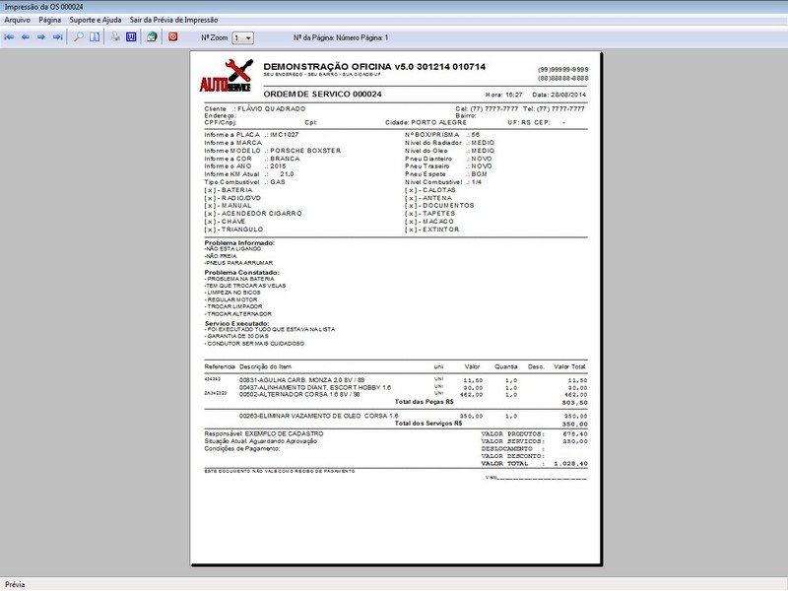788x591 pixels.
Task: Click item 00437-ALINHAMENTO DIANT. ESCORT HOBBY
Action: pyautogui.click(x=315, y=387)
